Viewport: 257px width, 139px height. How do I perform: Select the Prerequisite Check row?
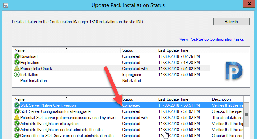pyautogui.click(x=111, y=68)
